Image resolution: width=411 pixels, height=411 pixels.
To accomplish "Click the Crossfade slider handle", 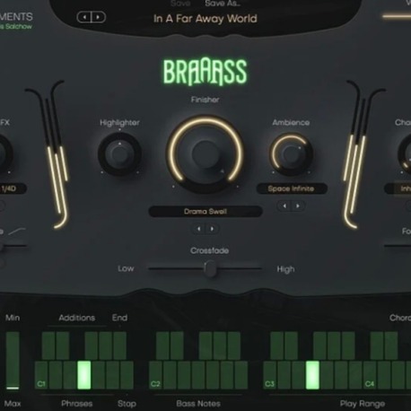I will 210,268.
